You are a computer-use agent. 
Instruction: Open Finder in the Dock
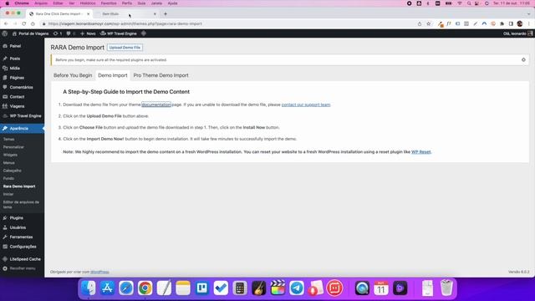tap(89, 288)
